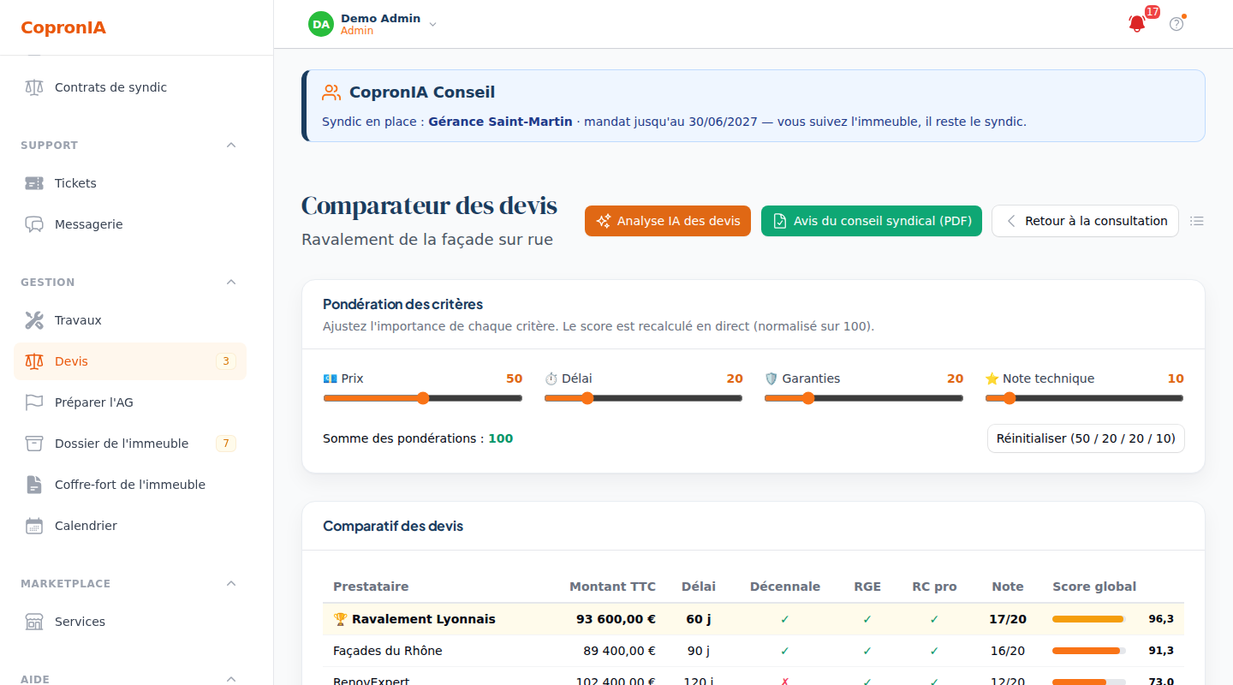Screen dimensions: 1233x685
Task: Click the Devis scales icon in sidebar
Action: pyautogui.click(x=34, y=361)
